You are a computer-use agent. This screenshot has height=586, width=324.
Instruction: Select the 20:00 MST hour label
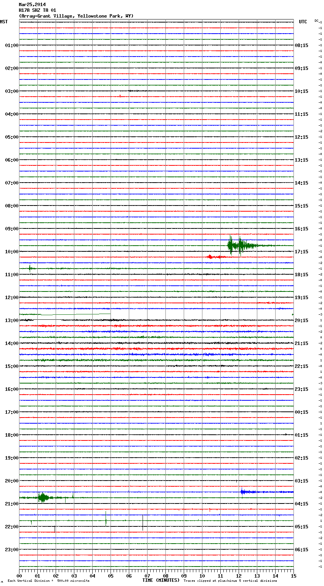pos(11,481)
